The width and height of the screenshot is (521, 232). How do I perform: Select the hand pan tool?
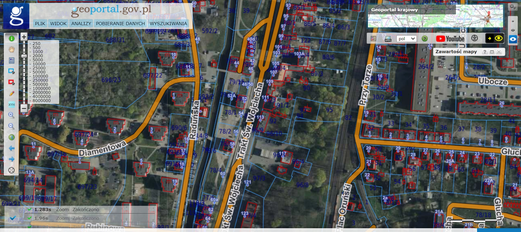click(11, 49)
